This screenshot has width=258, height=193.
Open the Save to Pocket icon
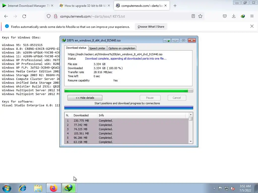(225, 16)
